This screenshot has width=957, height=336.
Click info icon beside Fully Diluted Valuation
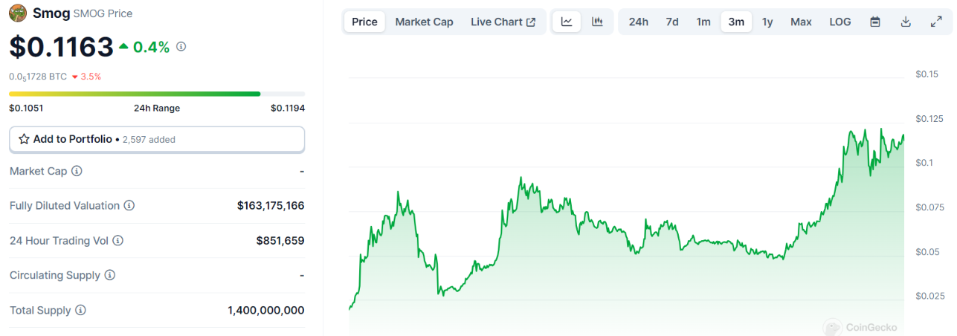click(129, 206)
